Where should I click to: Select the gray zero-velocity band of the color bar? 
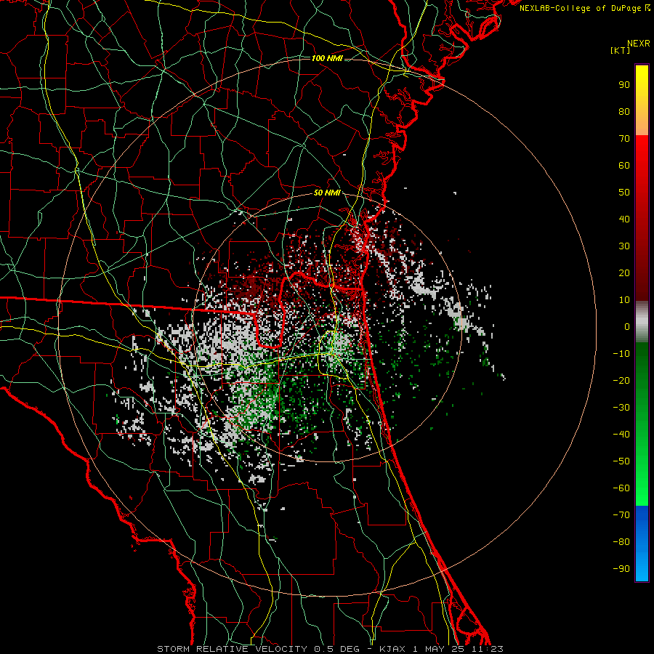642,322
